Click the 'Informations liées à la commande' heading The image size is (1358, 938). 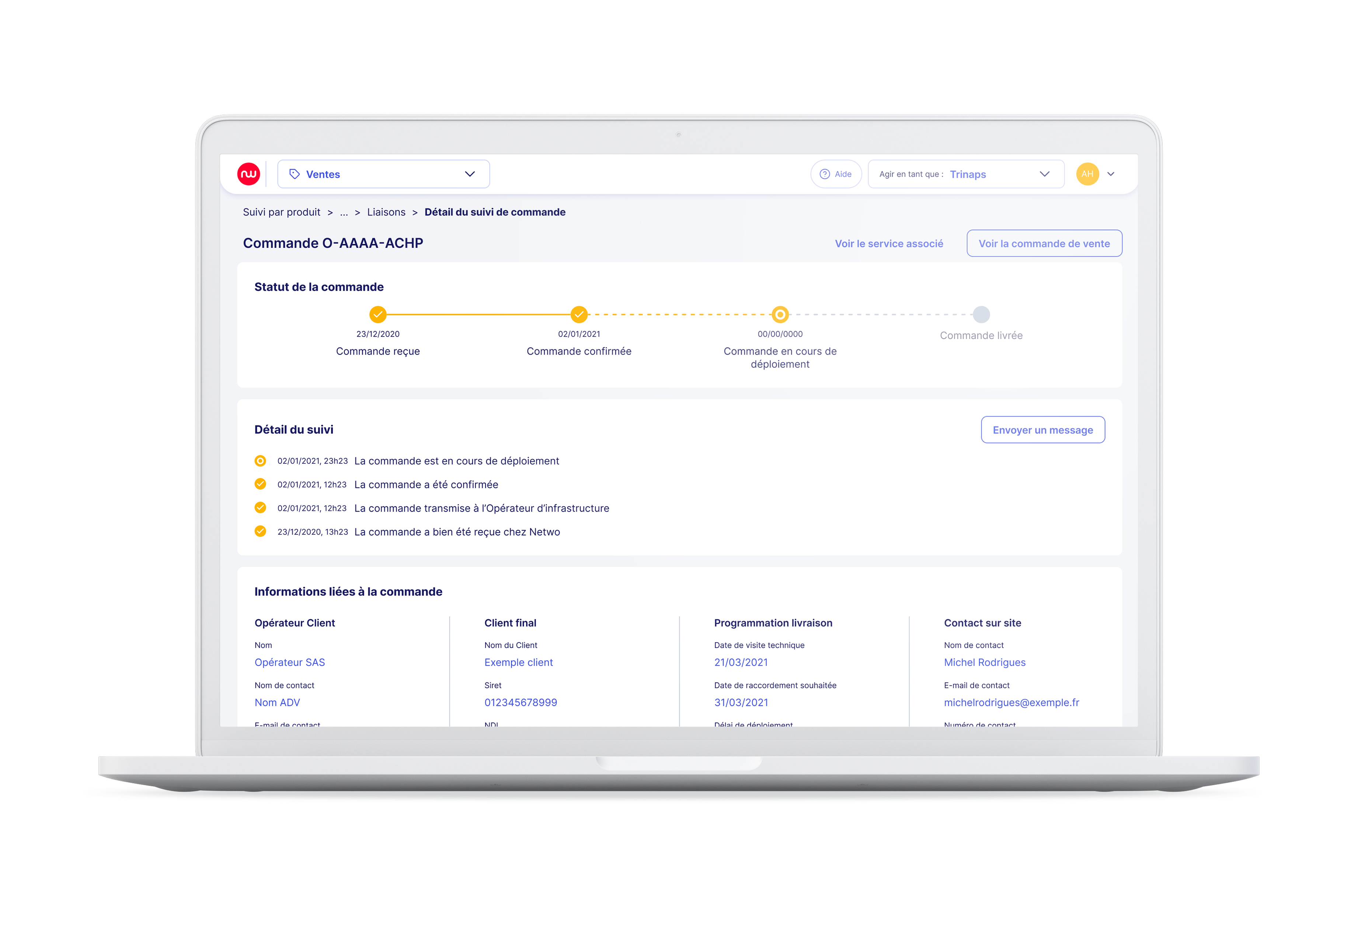click(348, 592)
